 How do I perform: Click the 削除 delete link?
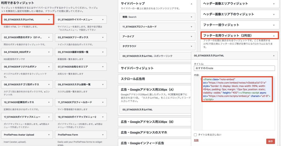pos(196,140)
